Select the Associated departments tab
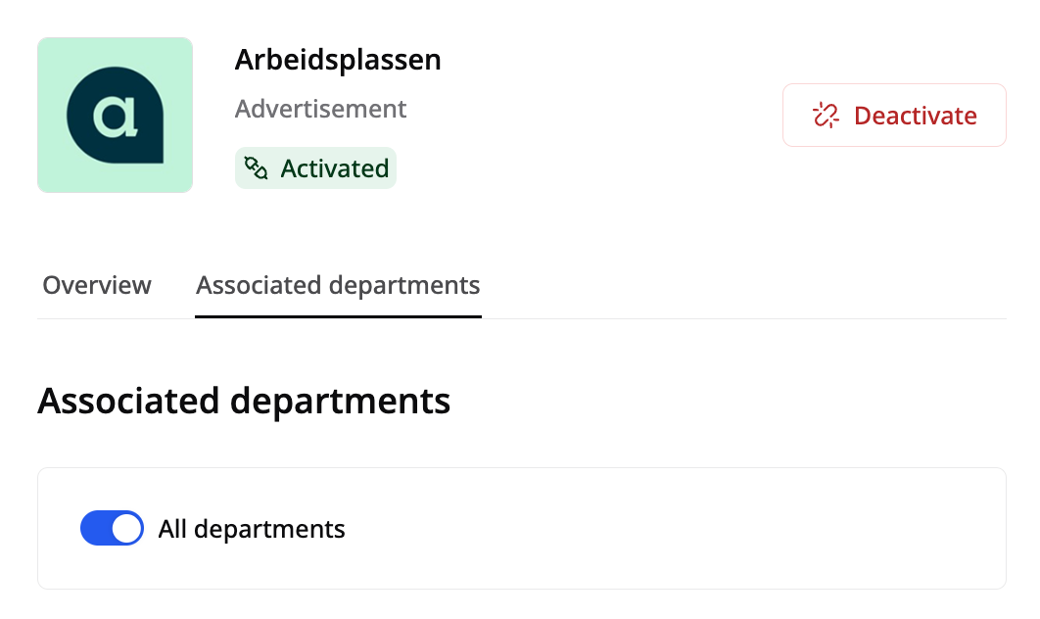Image resolution: width=1040 pixels, height=619 pixels. tap(338, 285)
